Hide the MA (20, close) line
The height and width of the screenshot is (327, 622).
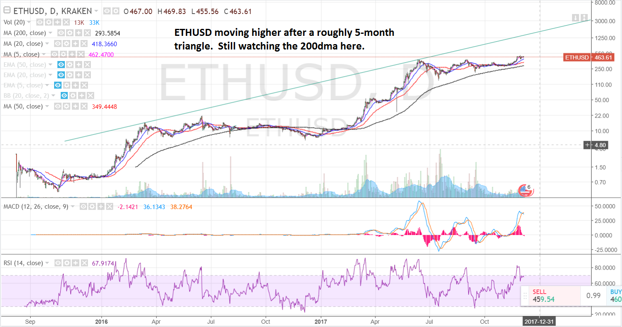[58, 44]
